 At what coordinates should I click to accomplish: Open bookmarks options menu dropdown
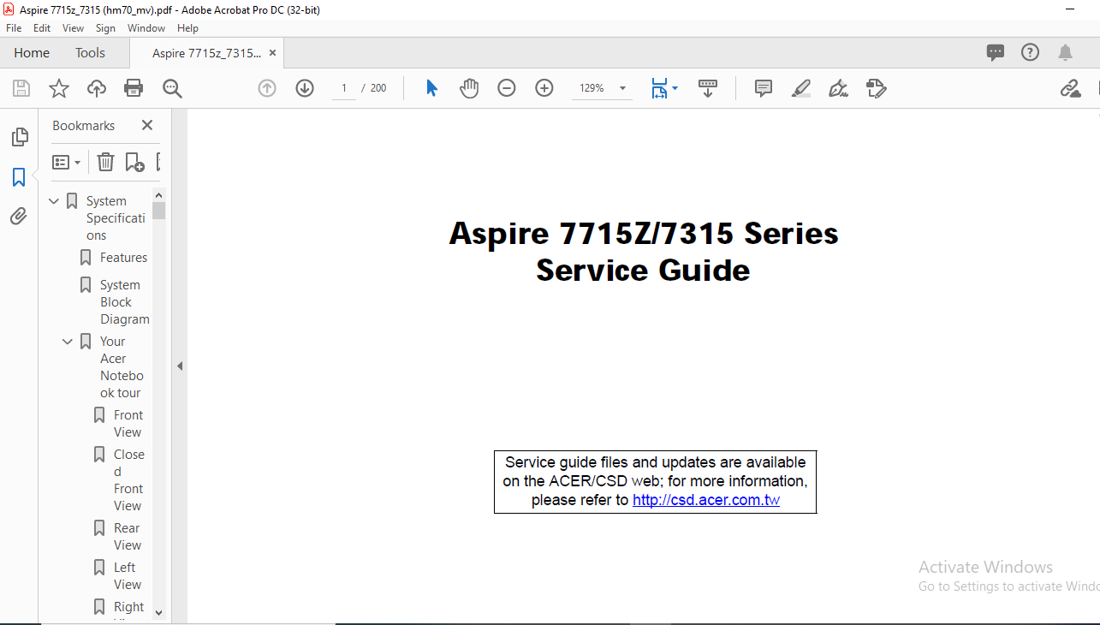coord(67,162)
